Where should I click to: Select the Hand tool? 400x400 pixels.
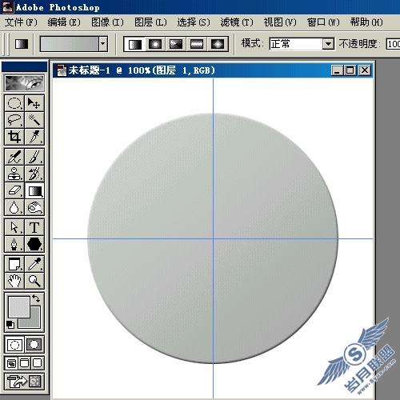(14, 281)
